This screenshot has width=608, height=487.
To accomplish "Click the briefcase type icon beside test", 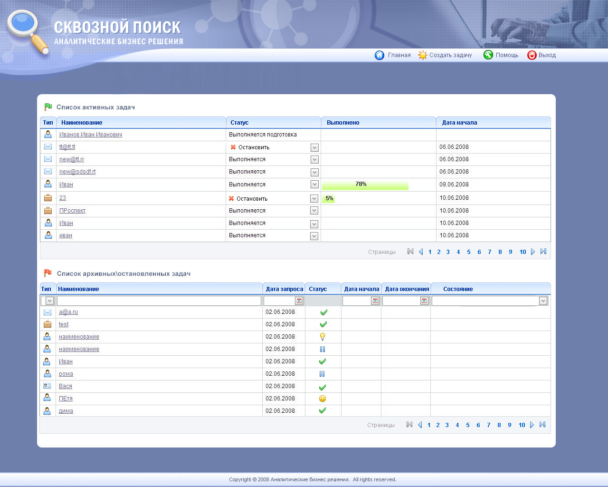I will coord(47,324).
